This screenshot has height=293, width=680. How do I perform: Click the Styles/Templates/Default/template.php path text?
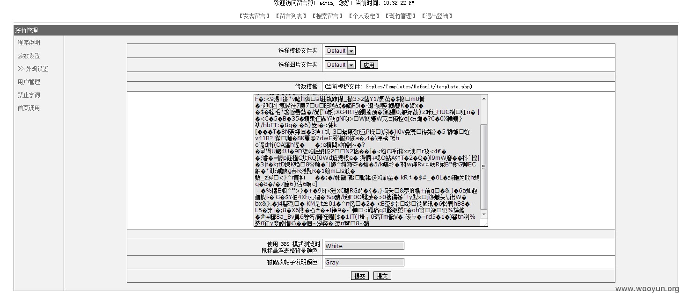coord(419,86)
